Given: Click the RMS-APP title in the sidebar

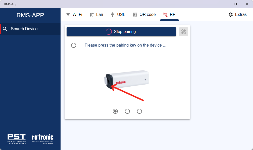Looking at the screenshot, I should pos(30,15).
